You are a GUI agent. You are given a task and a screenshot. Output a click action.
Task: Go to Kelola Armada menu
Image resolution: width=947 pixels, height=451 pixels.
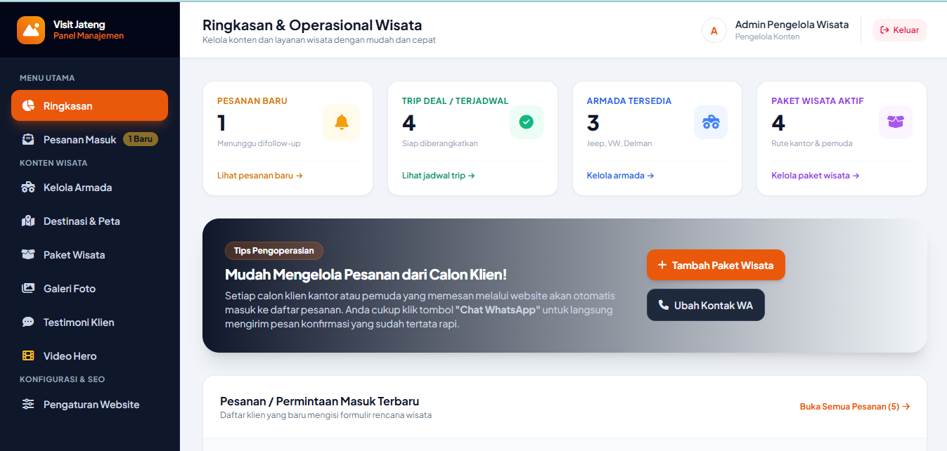(90, 188)
